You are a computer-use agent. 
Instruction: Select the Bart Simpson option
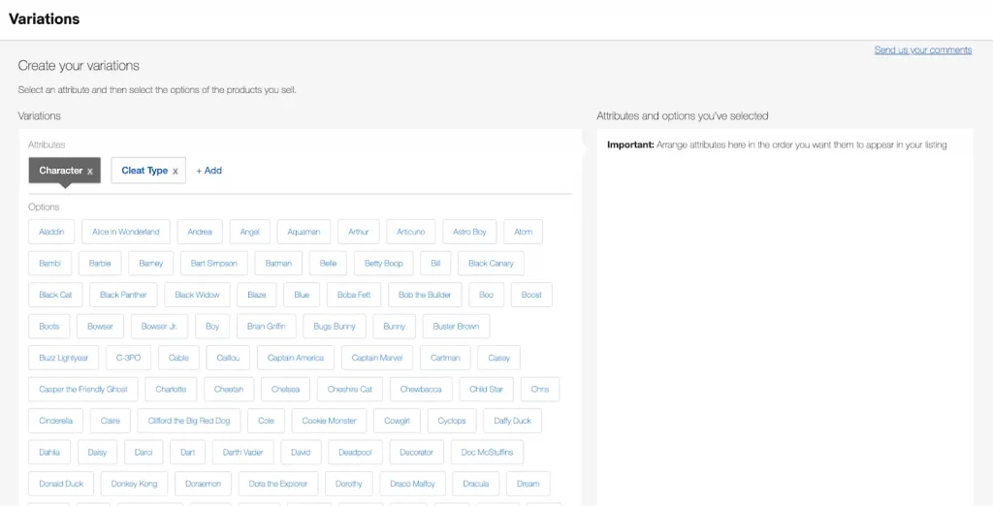point(214,264)
